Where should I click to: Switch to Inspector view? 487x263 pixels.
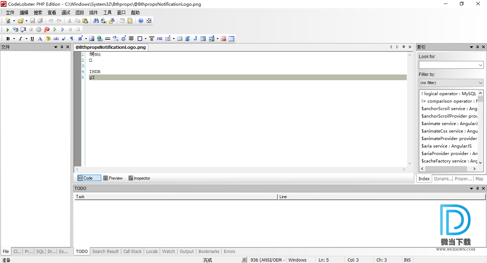pyautogui.click(x=139, y=178)
